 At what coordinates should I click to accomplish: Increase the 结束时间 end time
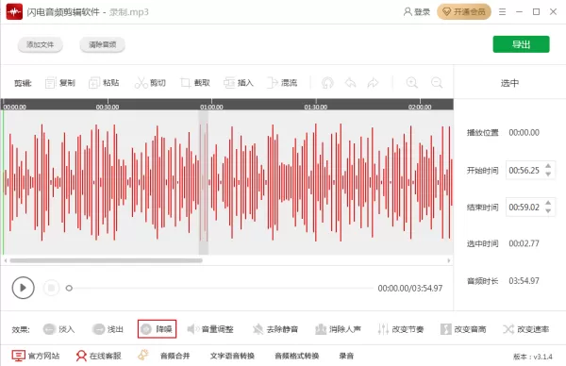coord(548,203)
